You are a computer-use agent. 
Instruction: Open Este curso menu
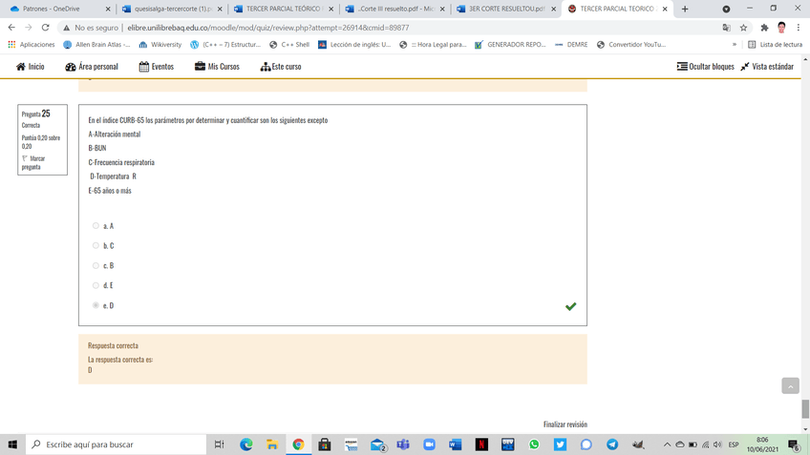(x=281, y=67)
